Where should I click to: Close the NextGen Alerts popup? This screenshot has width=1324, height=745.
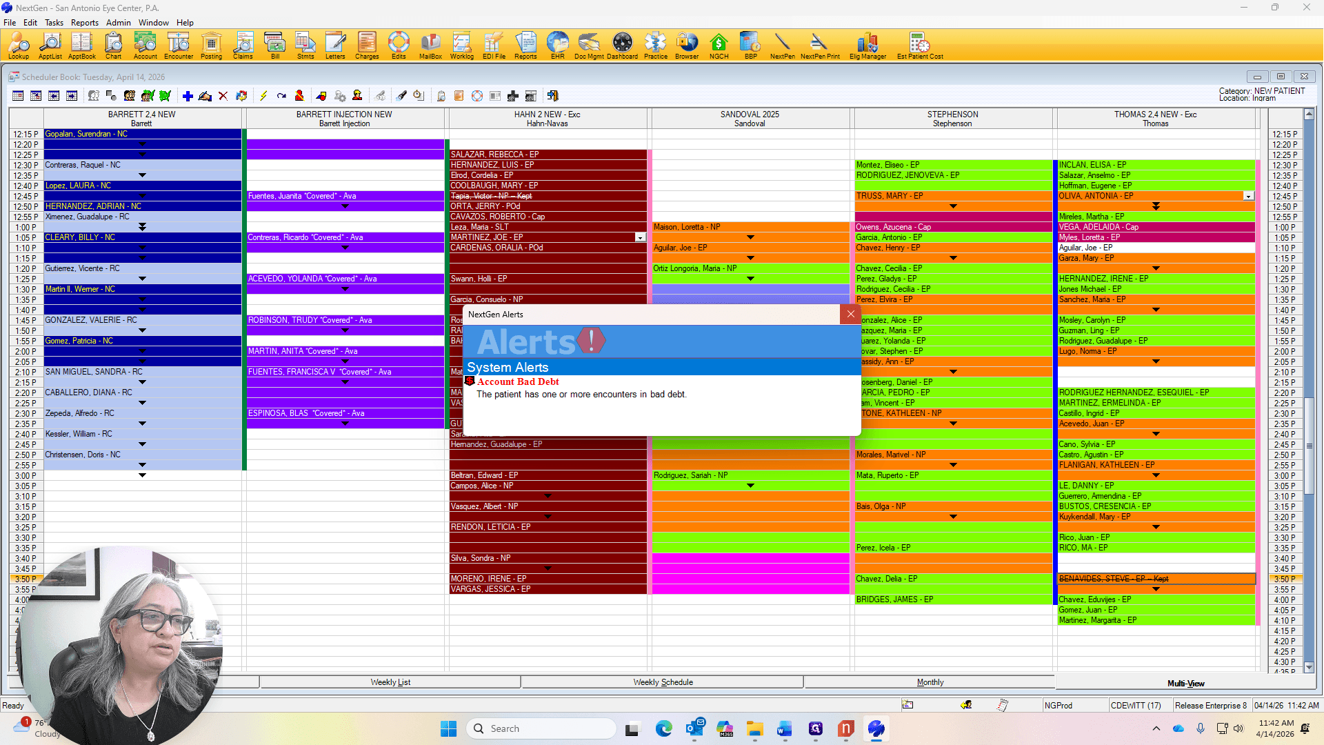point(850,315)
